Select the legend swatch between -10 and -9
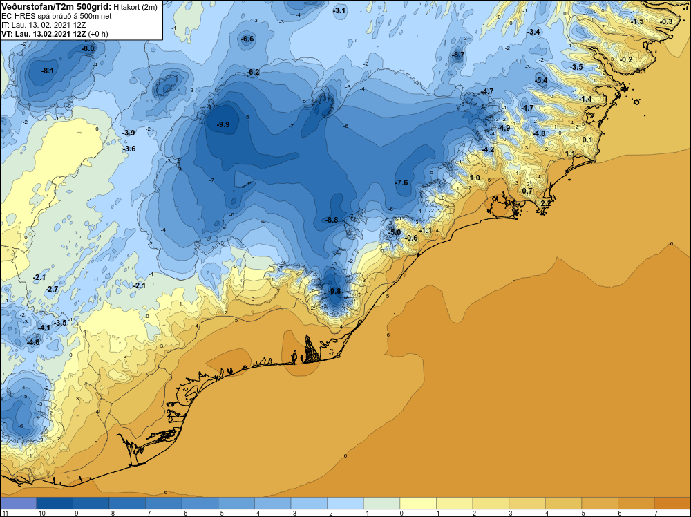The height and width of the screenshot is (517, 691). [55, 503]
